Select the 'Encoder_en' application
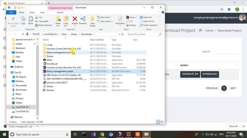Screen dimensions: 247x138 (x=52, y=64)
